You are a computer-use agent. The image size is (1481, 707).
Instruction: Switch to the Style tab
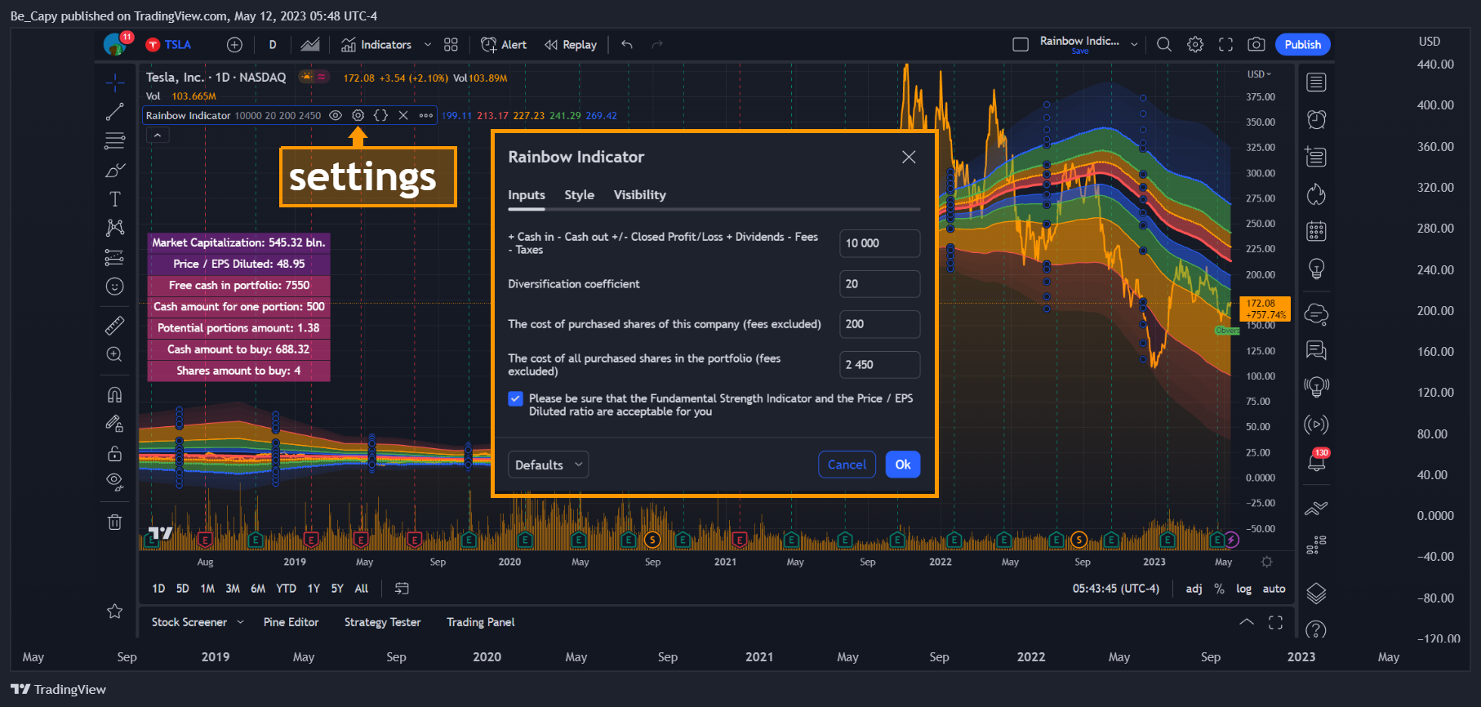point(580,195)
